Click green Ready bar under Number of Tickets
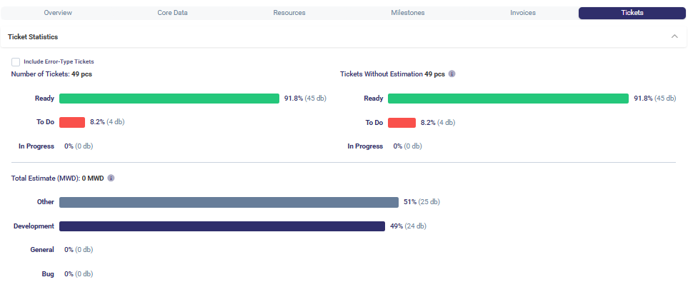The height and width of the screenshot is (287, 693). [x=169, y=99]
